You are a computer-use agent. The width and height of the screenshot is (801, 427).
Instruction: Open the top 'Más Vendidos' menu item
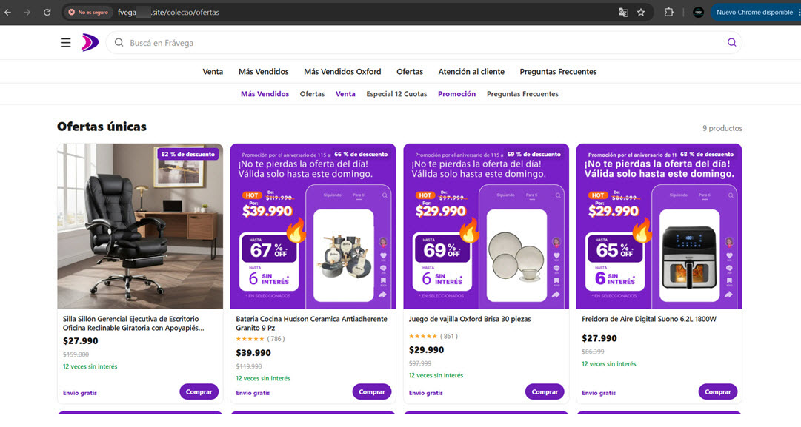point(264,72)
